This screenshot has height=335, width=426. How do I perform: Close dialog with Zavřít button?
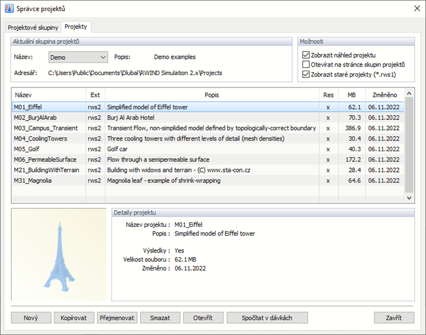[394, 318]
